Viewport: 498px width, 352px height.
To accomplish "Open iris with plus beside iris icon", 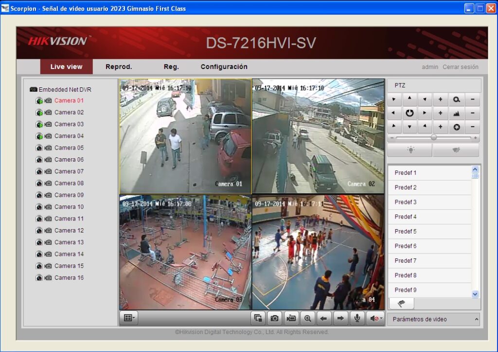I will [x=441, y=127].
